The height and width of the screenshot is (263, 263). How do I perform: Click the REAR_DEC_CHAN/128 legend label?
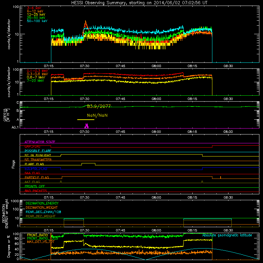coord(43,212)
